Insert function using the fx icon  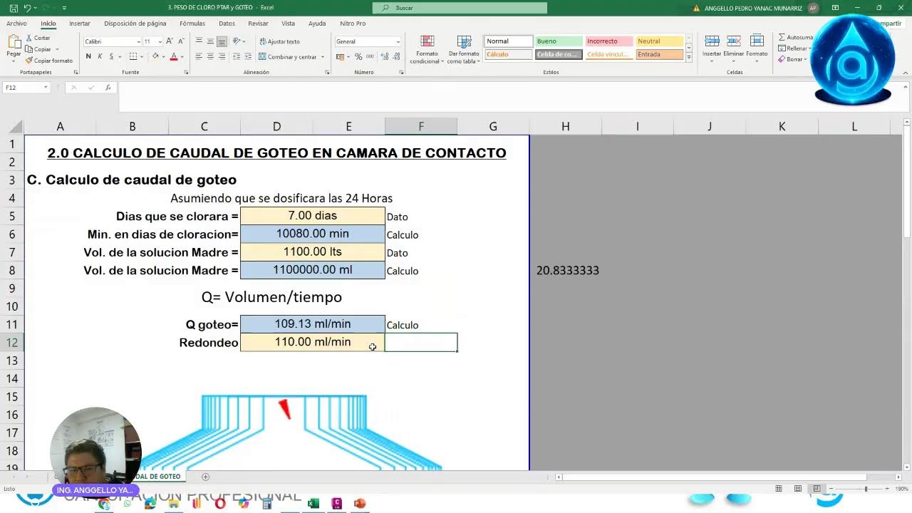click(x=108, y=87)
